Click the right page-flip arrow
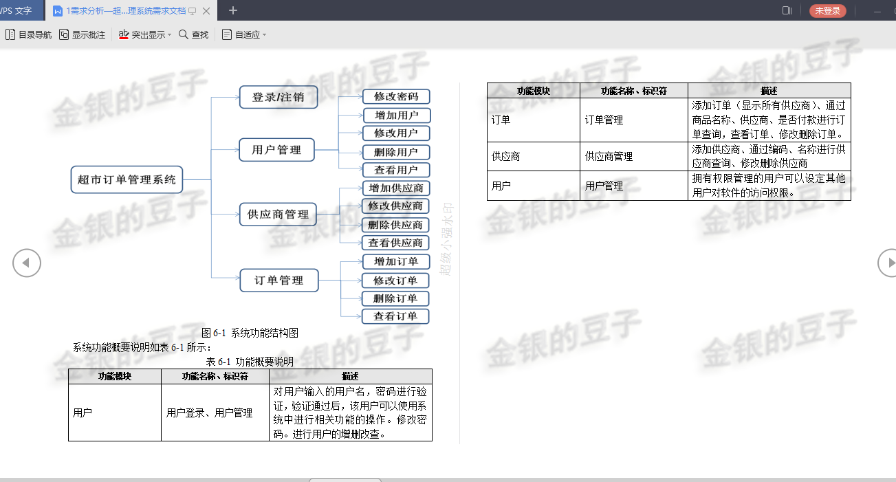Image resolution: width=896 pixels, height=482 pixels. 890,263
